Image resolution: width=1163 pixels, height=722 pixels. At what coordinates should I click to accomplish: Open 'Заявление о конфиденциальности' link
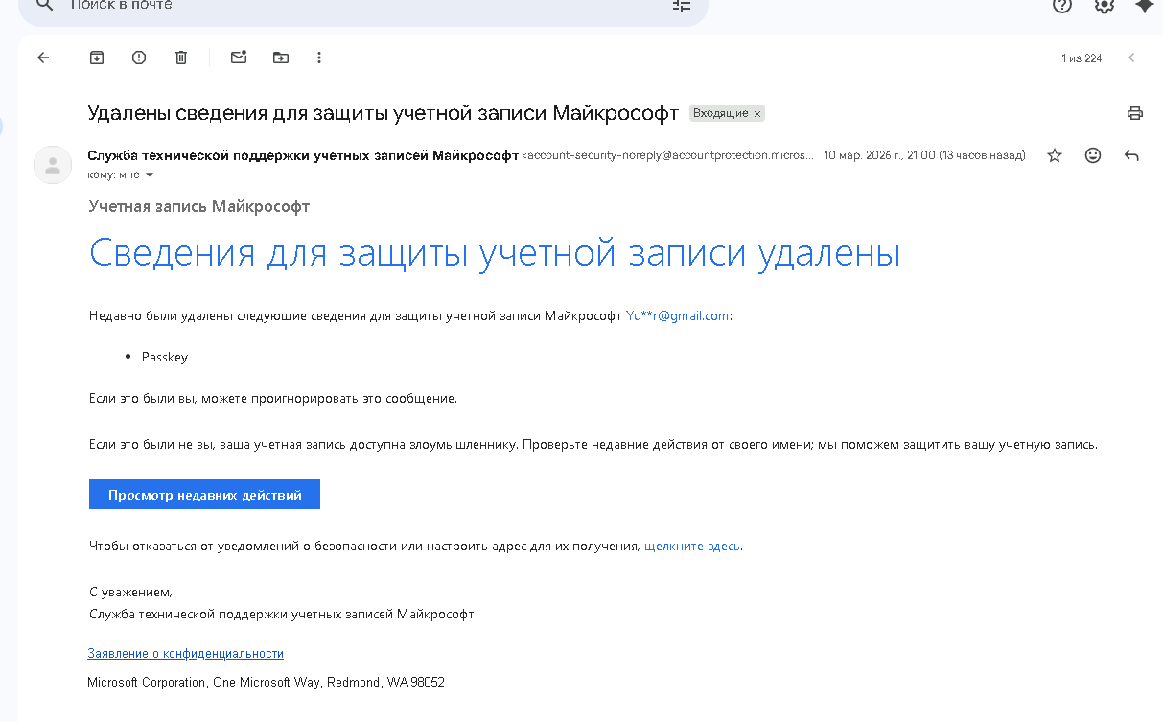(186, 654)
